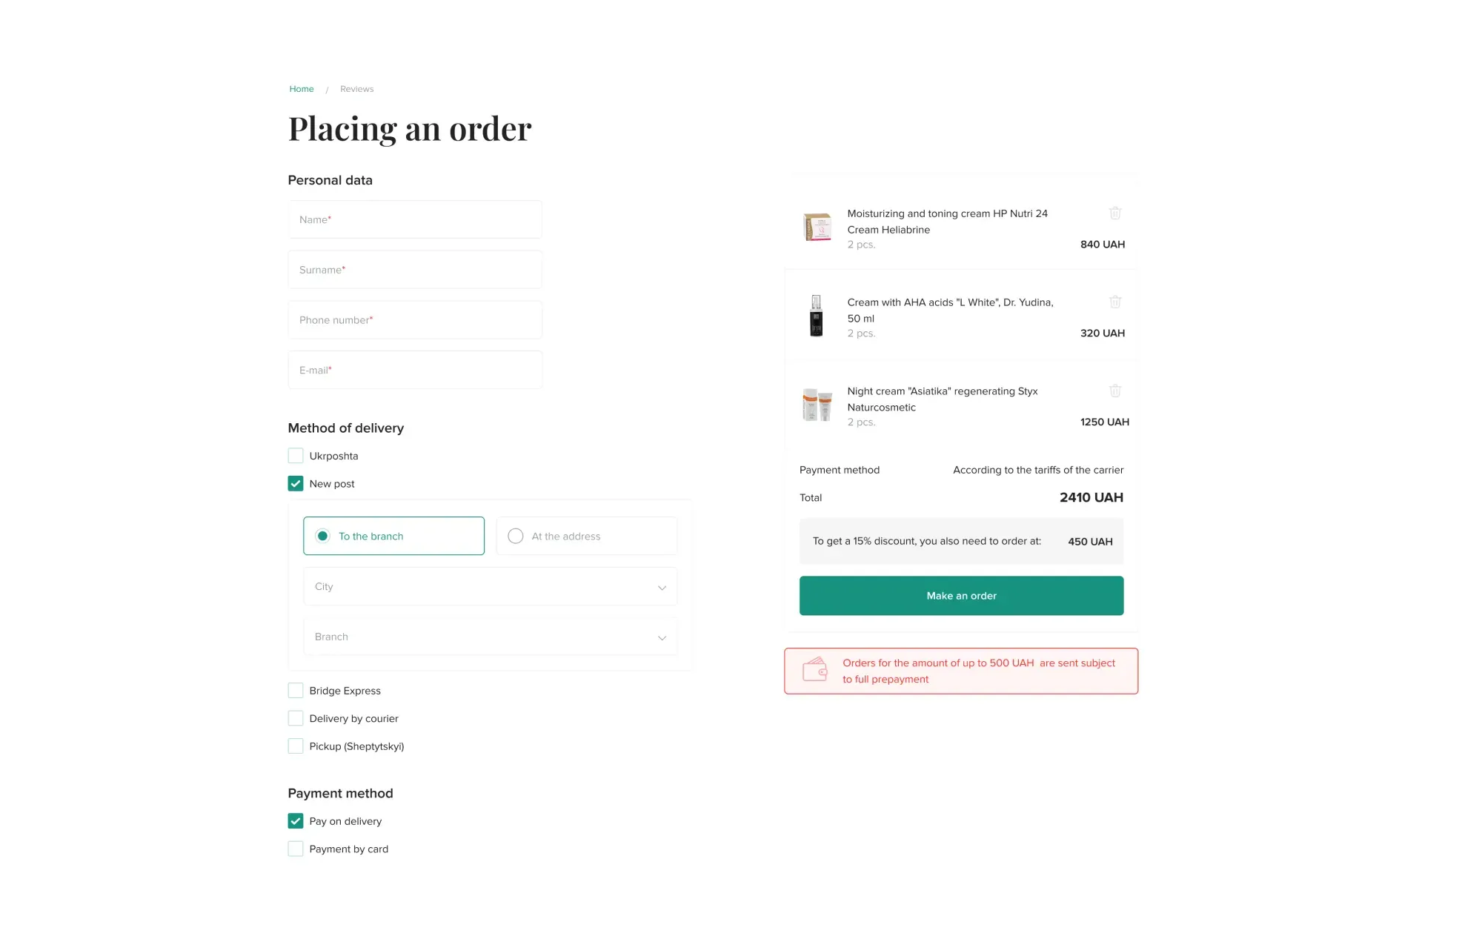The width and height of the screenshot is (1482, 939).
Task: Check Delivery by courier option
Action: click(296, 717)
